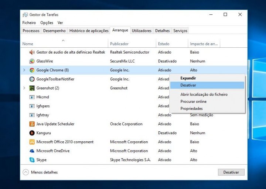266x189 pixels.
Task: Select the Igfxtray row name
Action: pos(42,115)
